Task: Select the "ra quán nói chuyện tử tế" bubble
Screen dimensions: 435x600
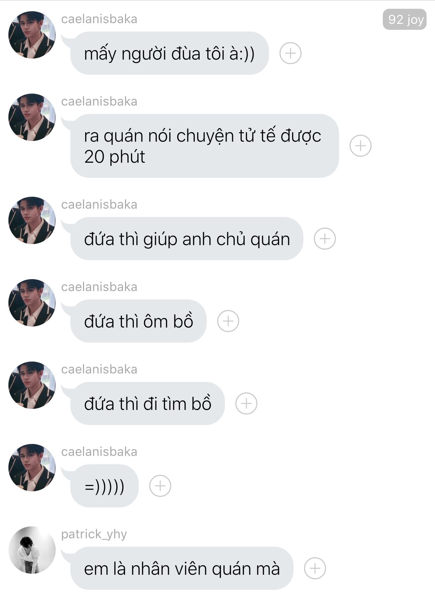Action: (x=205, y=146)
